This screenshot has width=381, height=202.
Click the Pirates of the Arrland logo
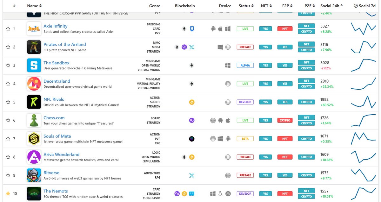click(34, 47)
